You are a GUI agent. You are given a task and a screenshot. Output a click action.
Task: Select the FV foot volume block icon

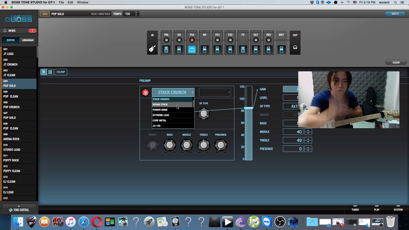[x=243, y=50]
